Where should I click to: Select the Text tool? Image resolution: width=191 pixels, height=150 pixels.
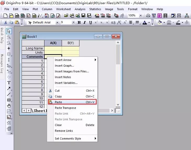9,83
